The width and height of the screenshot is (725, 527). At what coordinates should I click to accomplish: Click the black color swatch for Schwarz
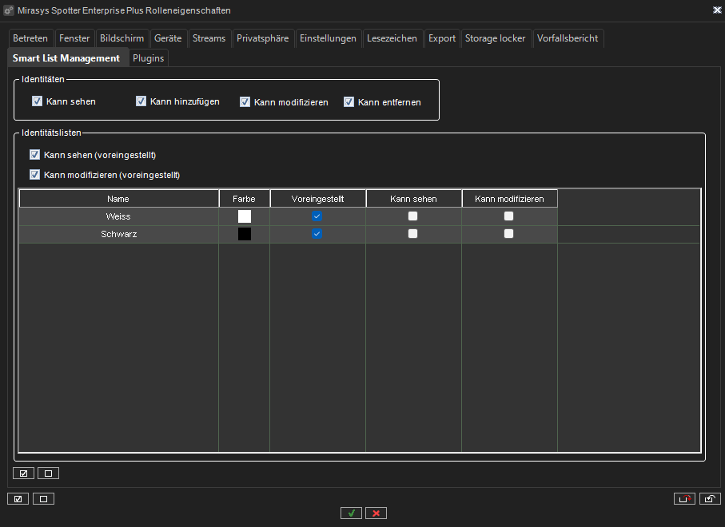point(245,234)
